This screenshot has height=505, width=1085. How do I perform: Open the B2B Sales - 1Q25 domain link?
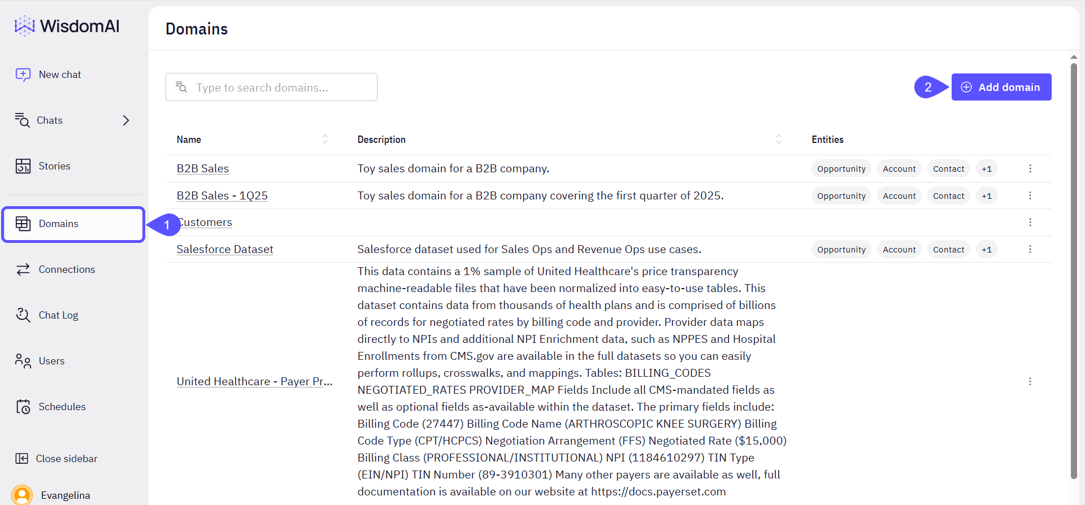tap(222, 195)
